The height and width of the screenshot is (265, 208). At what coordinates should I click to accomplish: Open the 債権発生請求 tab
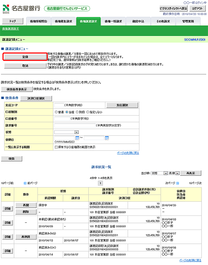pyautogui.click(x=63, y=21)
